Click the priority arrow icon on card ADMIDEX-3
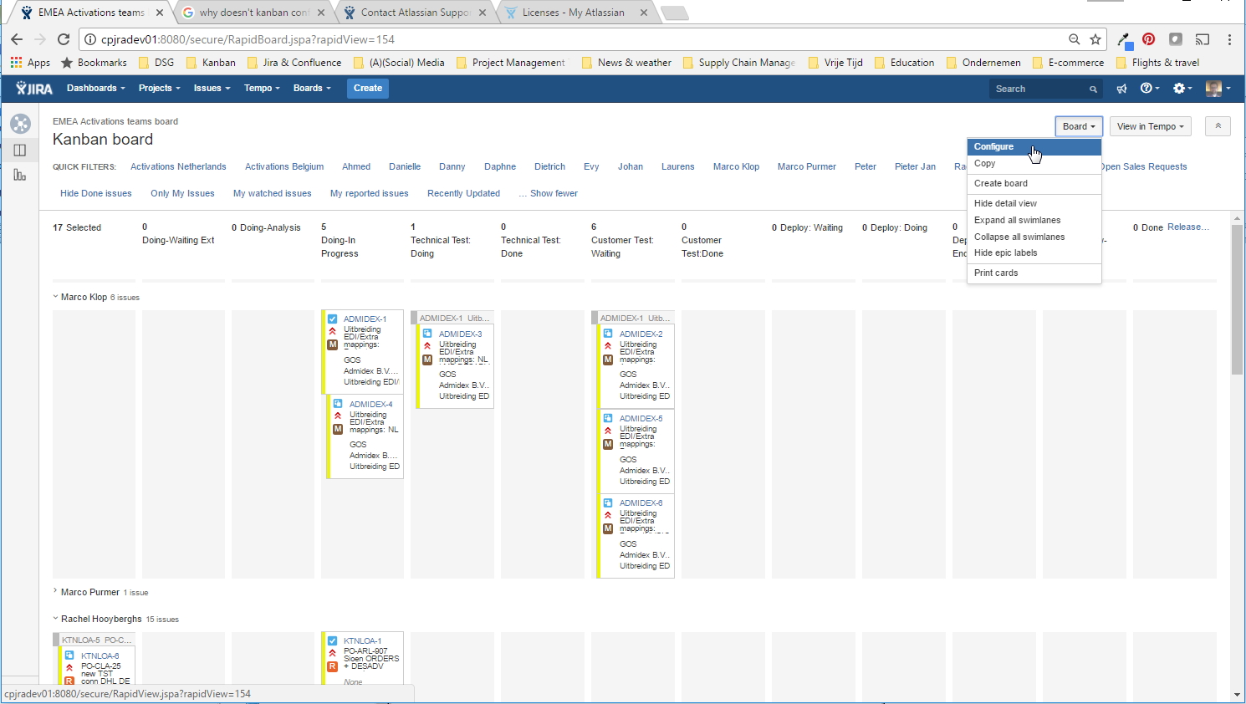The image size is (1246, 704). [x=427, y=345]
